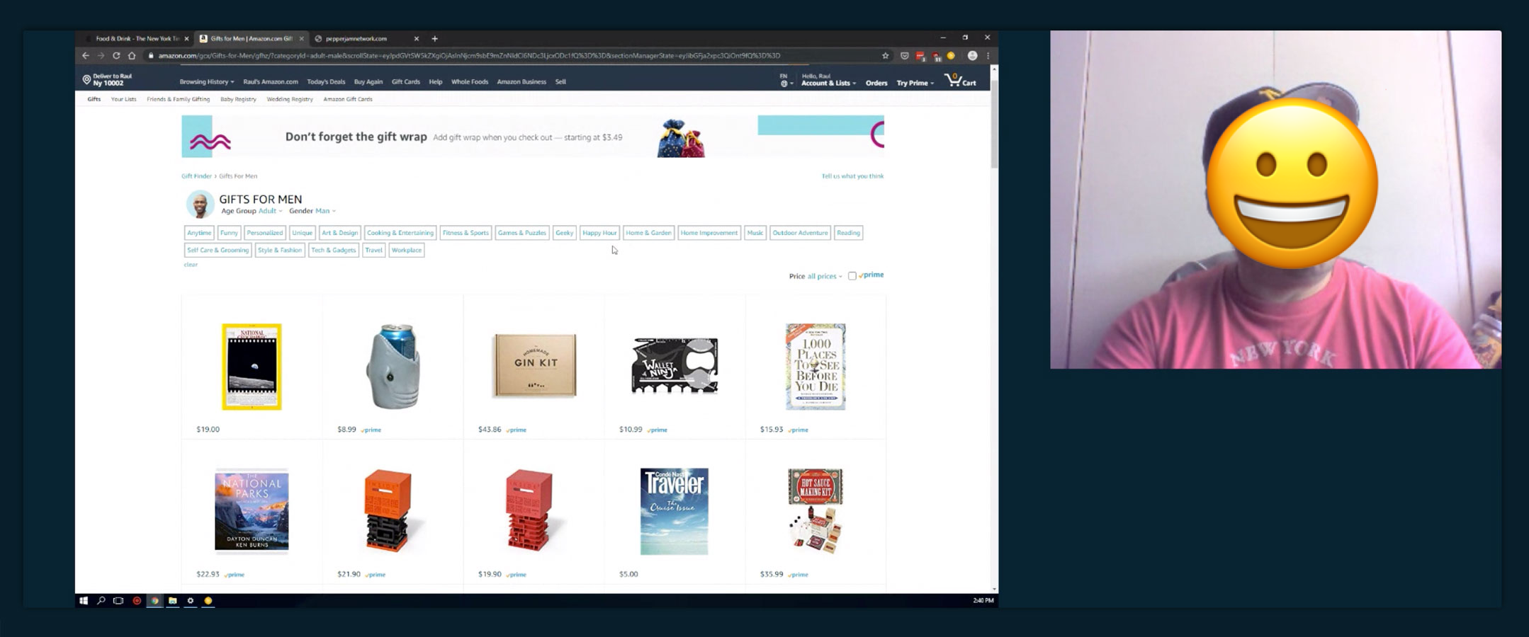
Task: Toggle the Happy Hour filter chip
Action: [599, 233]
